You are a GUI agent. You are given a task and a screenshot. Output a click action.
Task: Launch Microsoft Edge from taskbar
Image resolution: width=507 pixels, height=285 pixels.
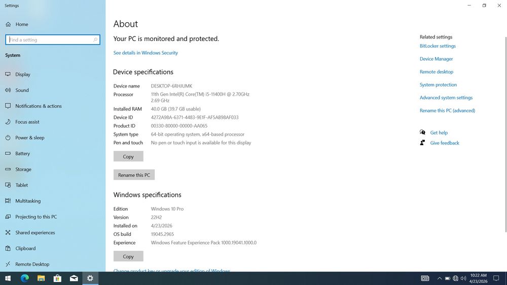(x=24, y=278)
